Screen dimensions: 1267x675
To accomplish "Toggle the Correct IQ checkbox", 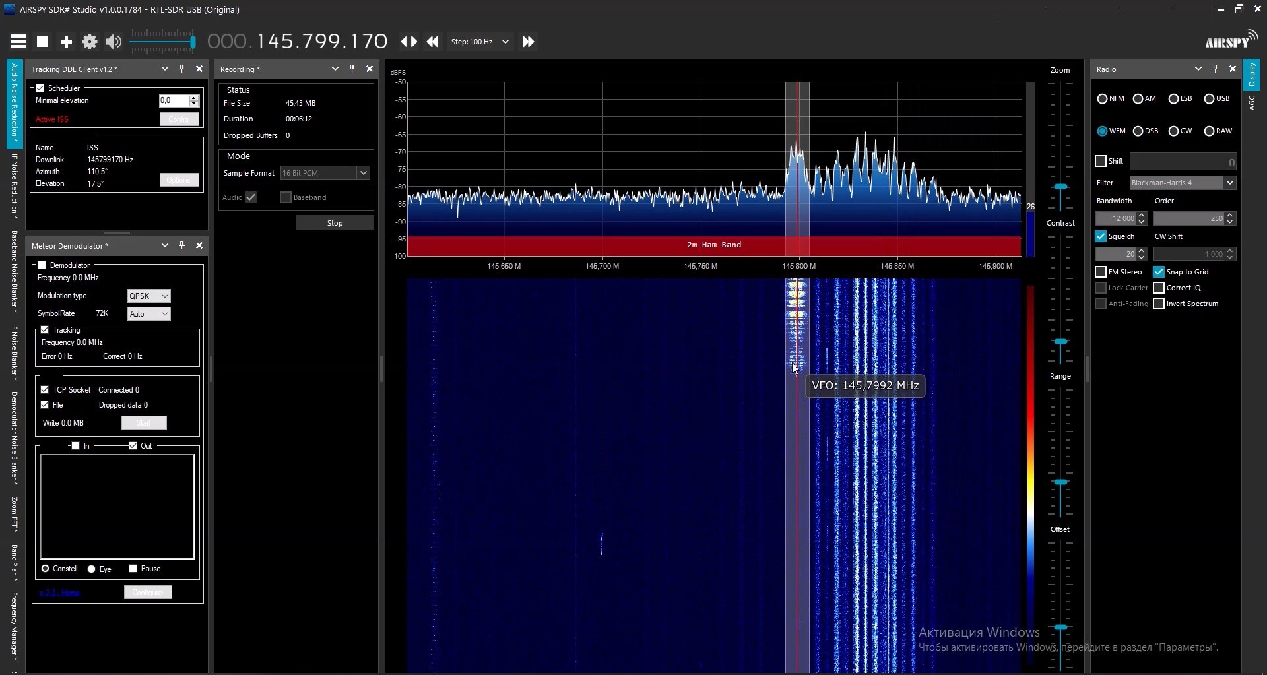I will pos(1159,288).
